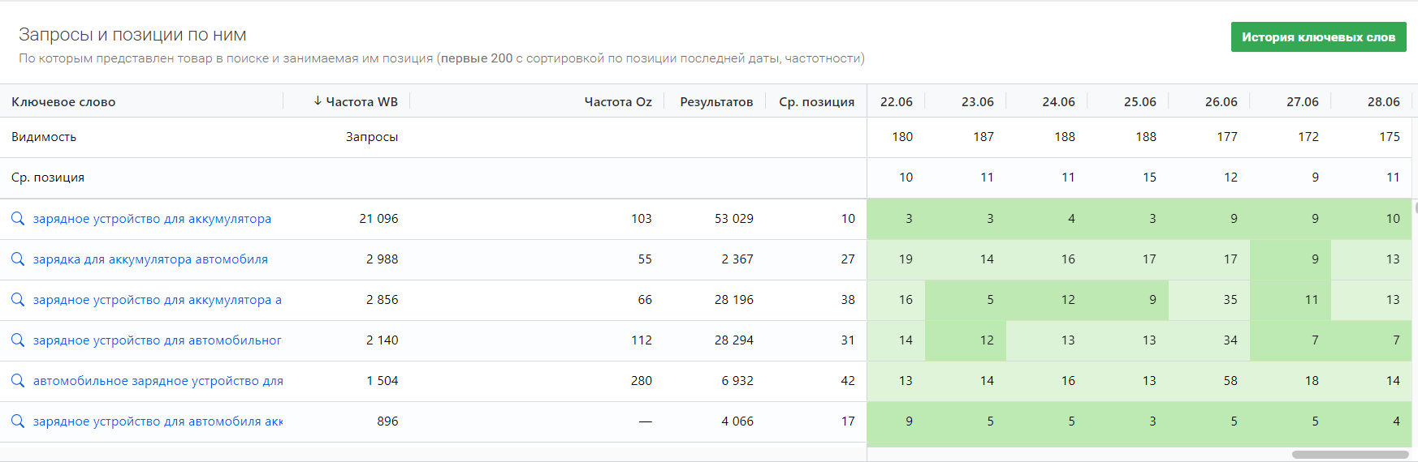The width and height of the screenshot is (1418, 462).
Task: Open link 'автомобильное зарядное устройство для'
Action: click(158, 381)
